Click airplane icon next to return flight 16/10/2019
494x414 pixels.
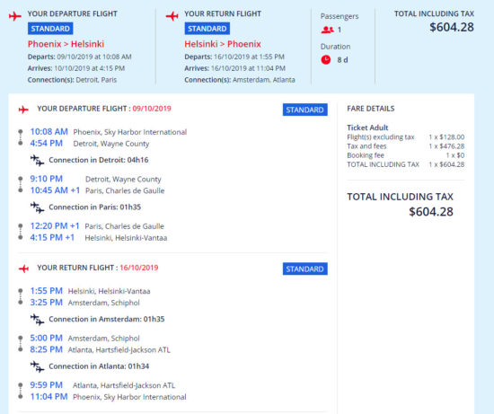click(x=23, y=269)
